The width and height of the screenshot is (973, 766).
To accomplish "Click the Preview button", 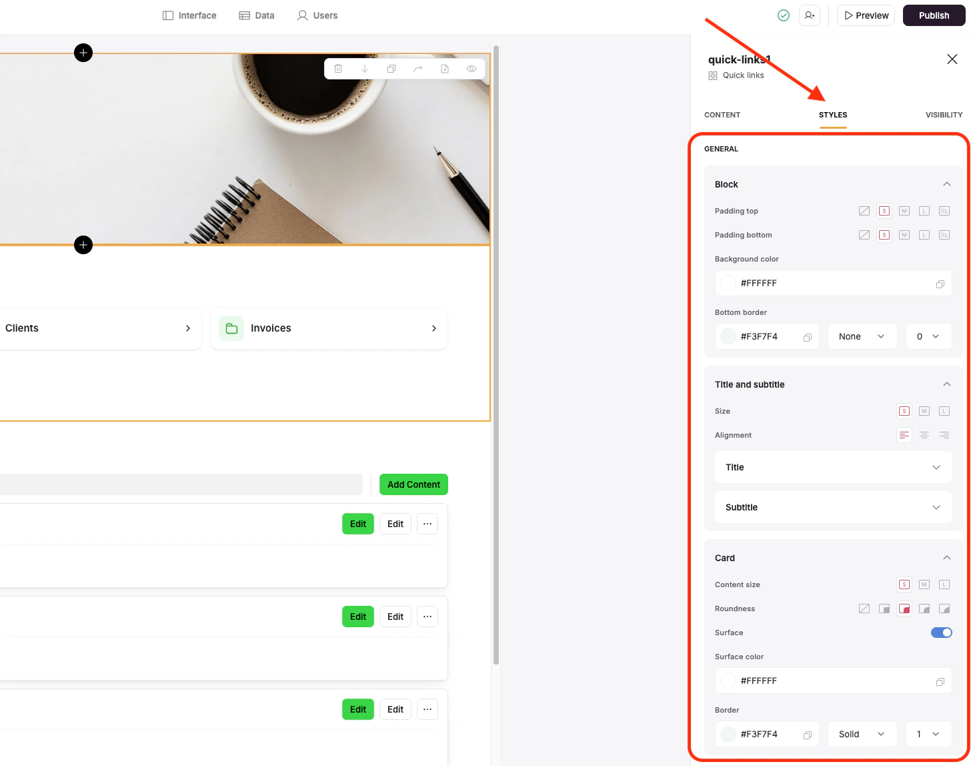I will [866, 15].
